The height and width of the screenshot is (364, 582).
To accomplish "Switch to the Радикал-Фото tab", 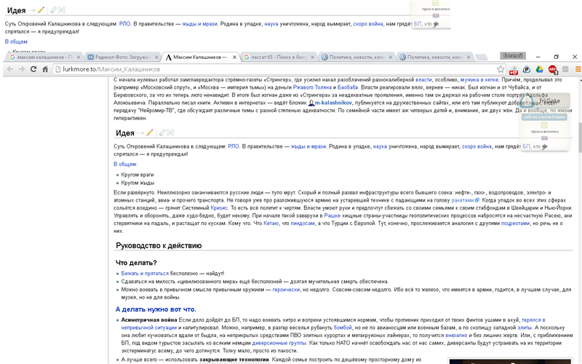I will click(x=120, y=57).
